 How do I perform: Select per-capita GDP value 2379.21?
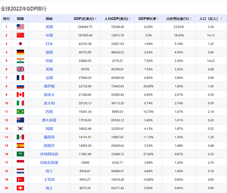click(x=118, y=61)
